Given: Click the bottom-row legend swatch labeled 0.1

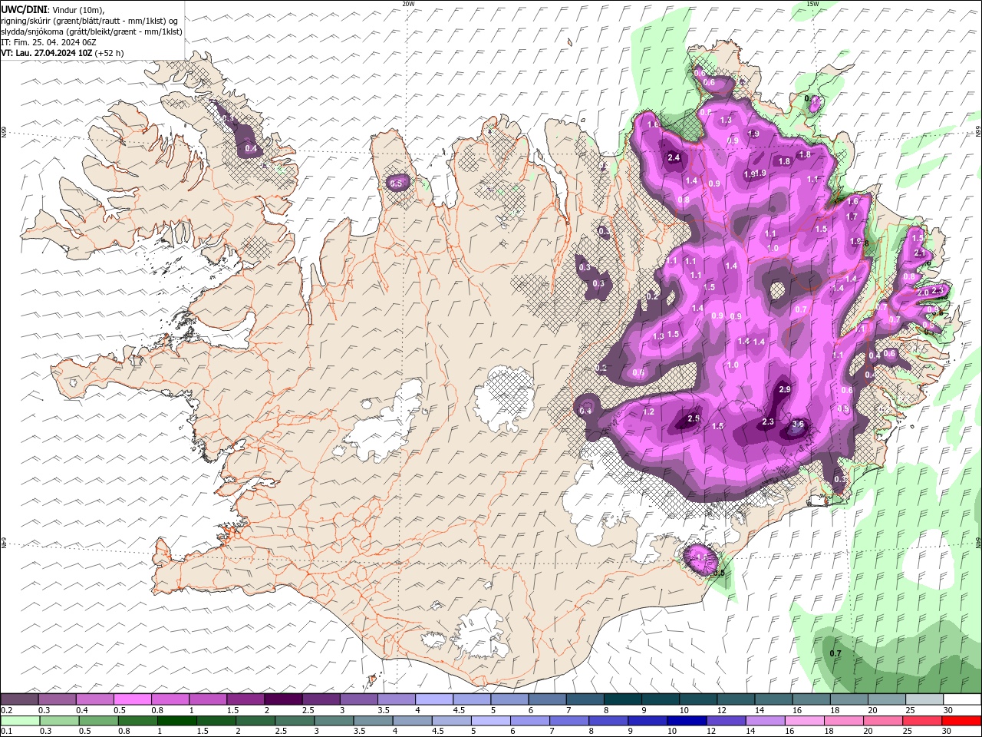Looking at the screenshot, I should [x=20, y=721].
